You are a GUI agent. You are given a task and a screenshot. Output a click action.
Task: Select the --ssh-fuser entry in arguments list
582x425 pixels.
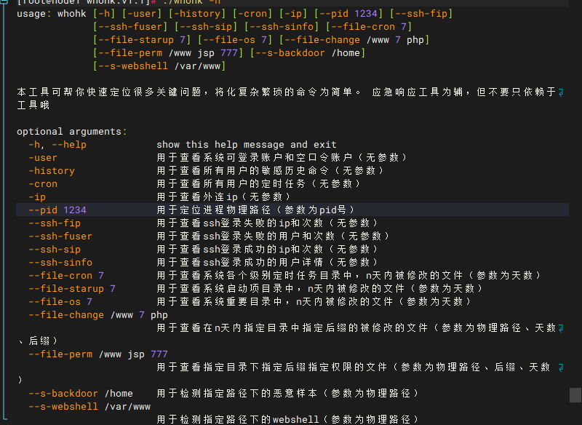[x=60, y=237]
